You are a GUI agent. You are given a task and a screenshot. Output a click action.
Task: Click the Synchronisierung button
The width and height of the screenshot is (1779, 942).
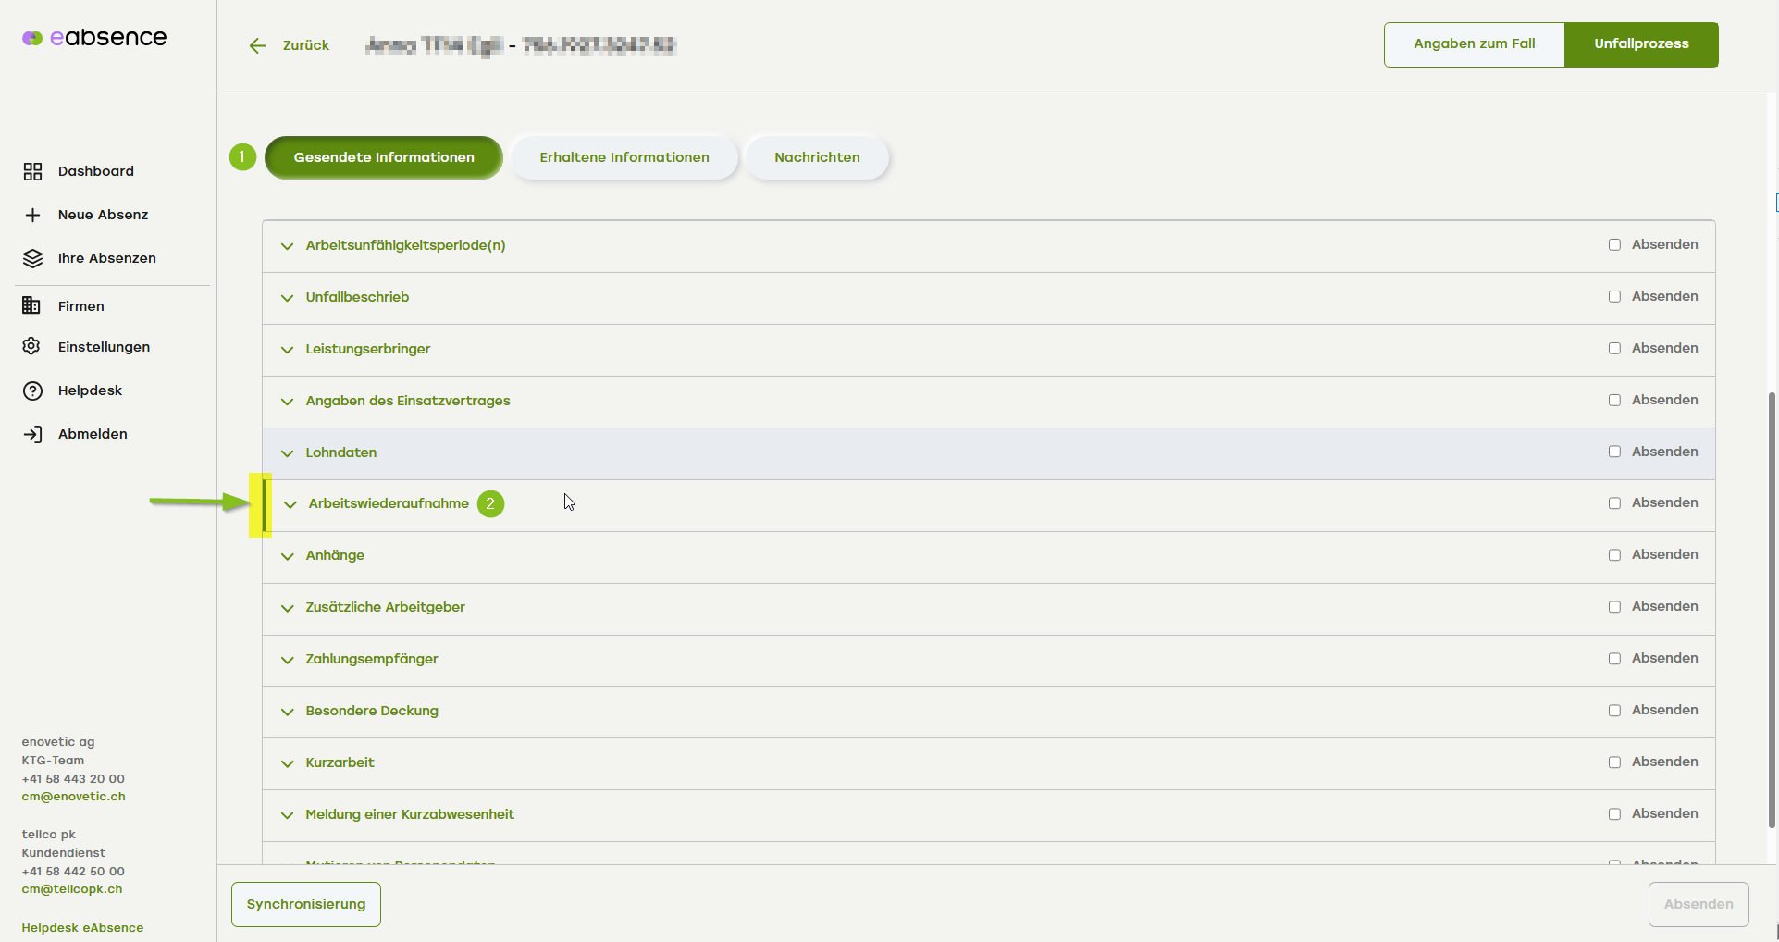click(x=306, y=904)
